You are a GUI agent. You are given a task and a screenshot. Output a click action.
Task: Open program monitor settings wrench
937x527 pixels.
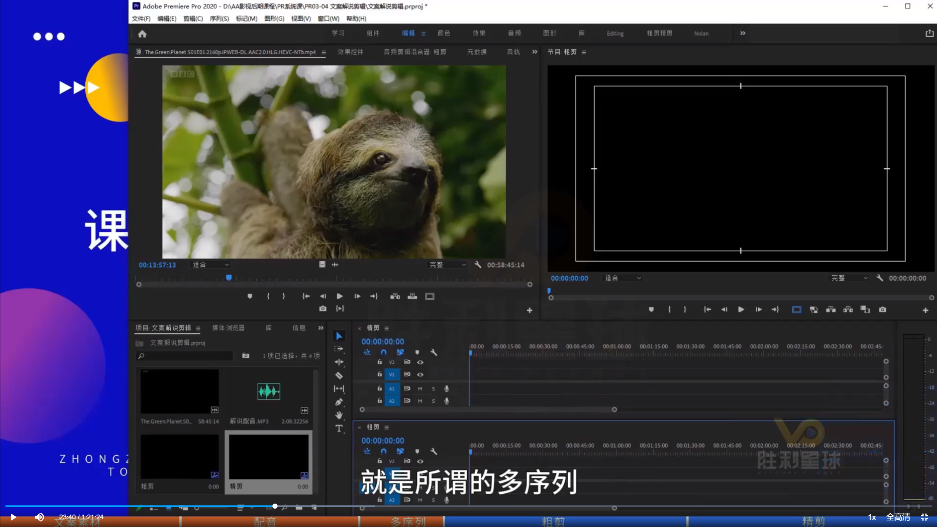pos(880,278)
